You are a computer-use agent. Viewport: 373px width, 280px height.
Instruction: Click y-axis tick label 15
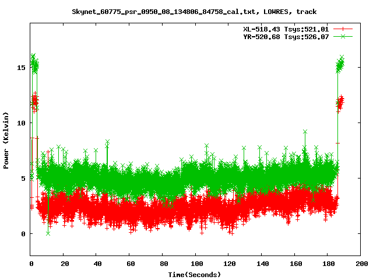(x=21, y=68)
